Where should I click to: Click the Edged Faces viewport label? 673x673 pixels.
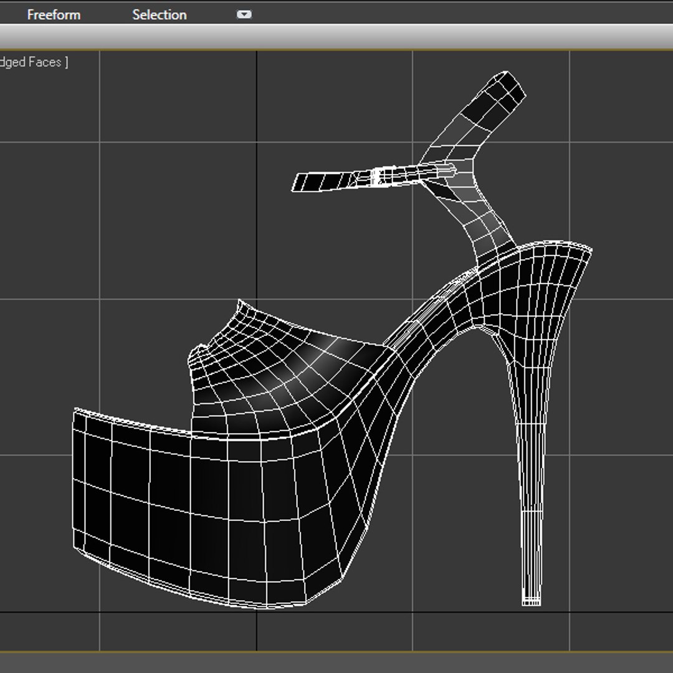click(34, 62)
